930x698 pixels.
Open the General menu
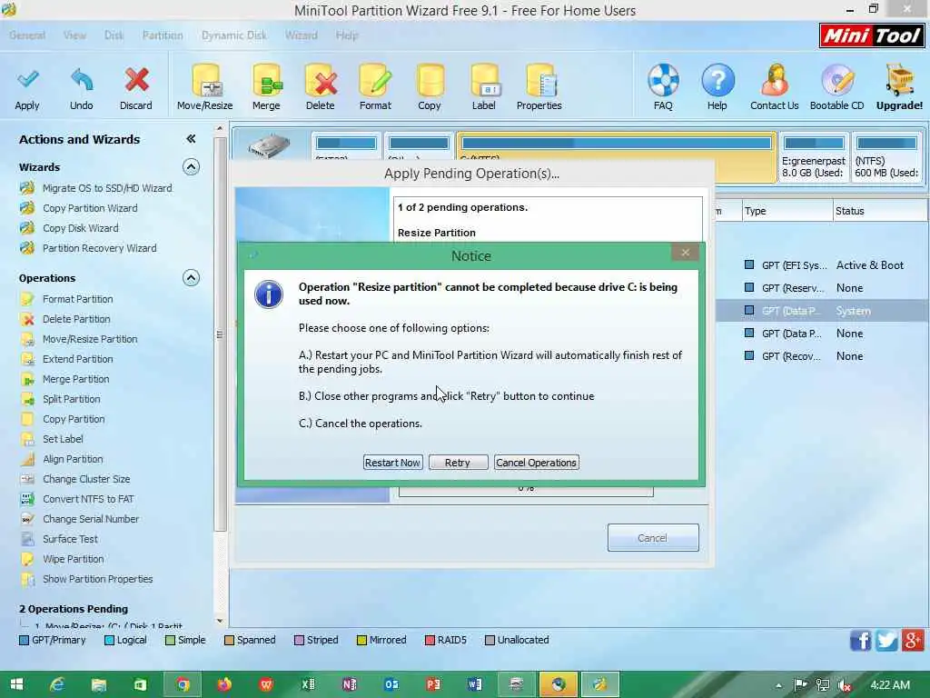pos(27,35)
